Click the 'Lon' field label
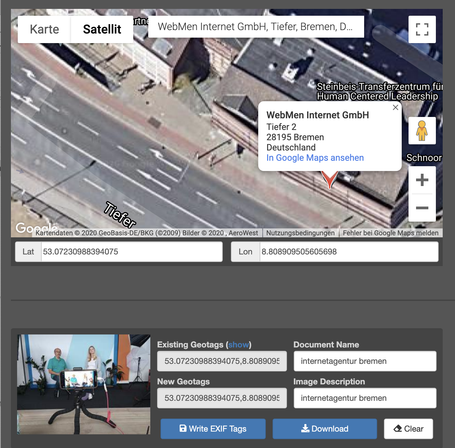The width and height of the screenshot is (455, 448). [x=246, y=252]
